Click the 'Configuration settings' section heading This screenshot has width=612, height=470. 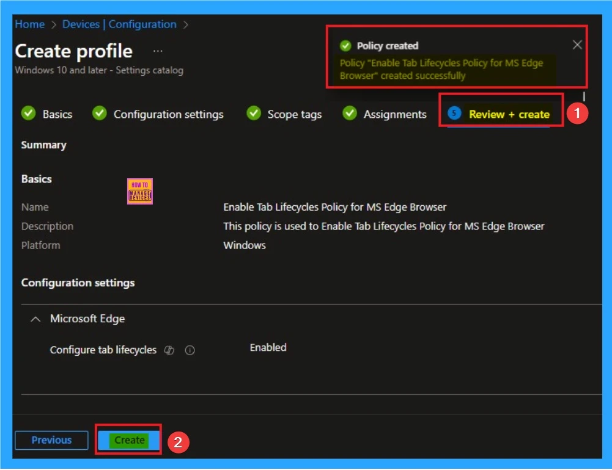pos(78,283)
